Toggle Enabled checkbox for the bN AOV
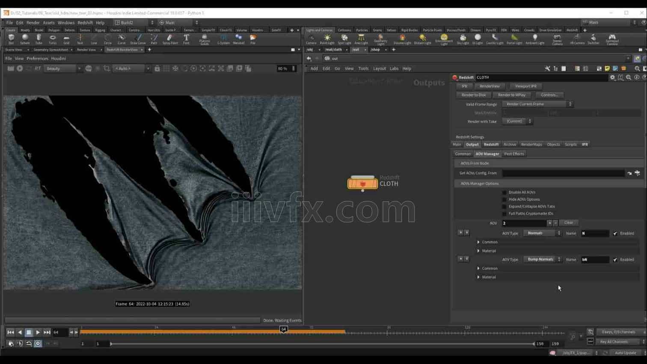Screen dimensions: 647x364 click(615, 260)
